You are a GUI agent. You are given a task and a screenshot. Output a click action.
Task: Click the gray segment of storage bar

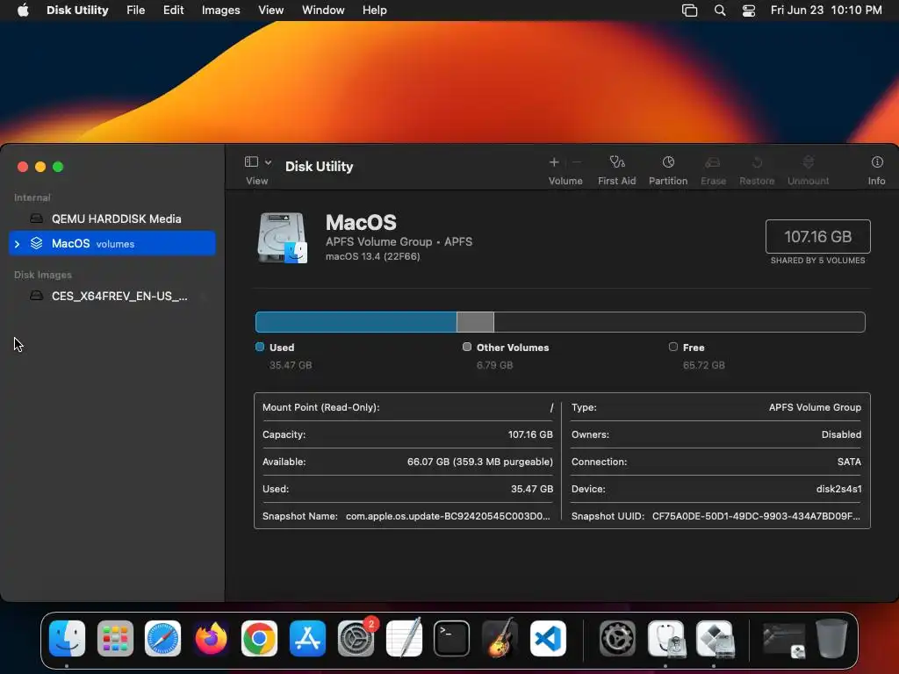(x=475, y=322)
